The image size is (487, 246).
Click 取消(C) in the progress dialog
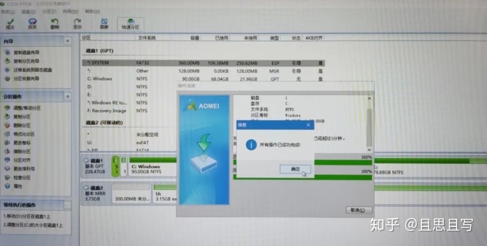tap(359, 210)
